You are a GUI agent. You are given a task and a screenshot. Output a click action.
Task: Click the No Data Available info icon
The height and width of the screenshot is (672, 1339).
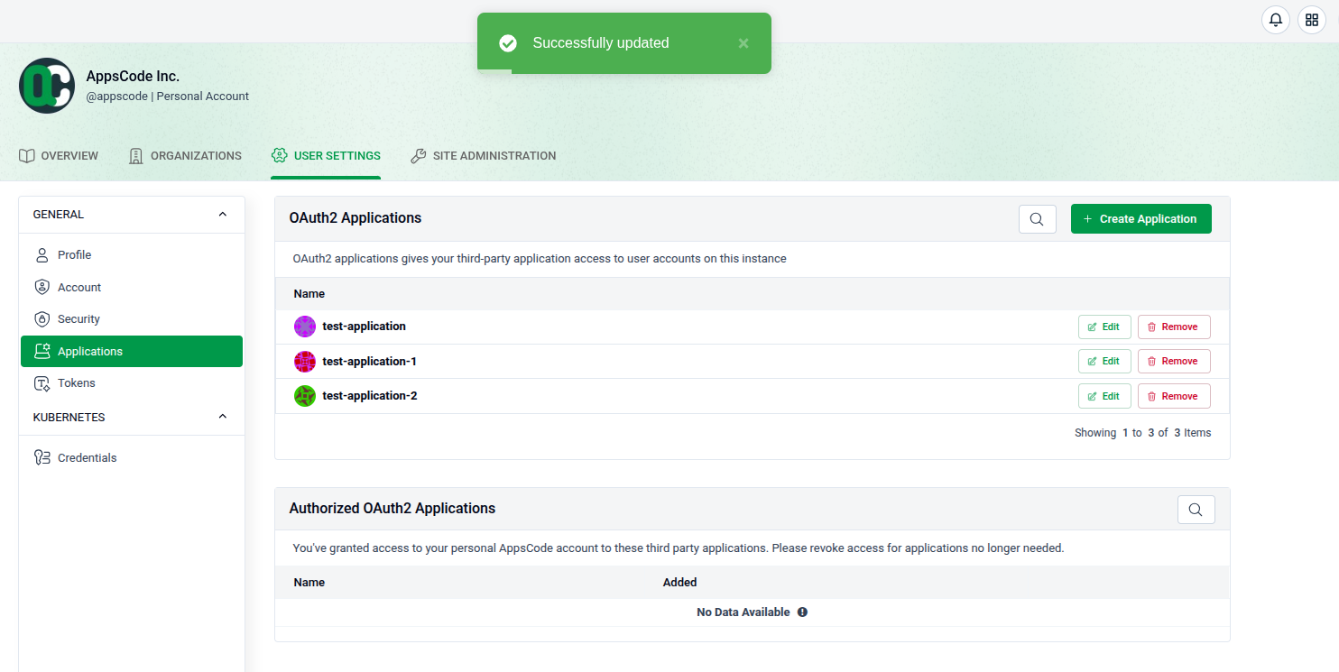[x=802, y=612]
